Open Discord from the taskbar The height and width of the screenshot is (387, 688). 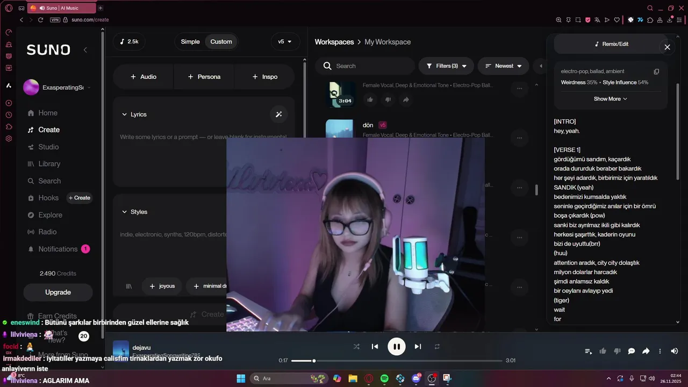[416, 378]
